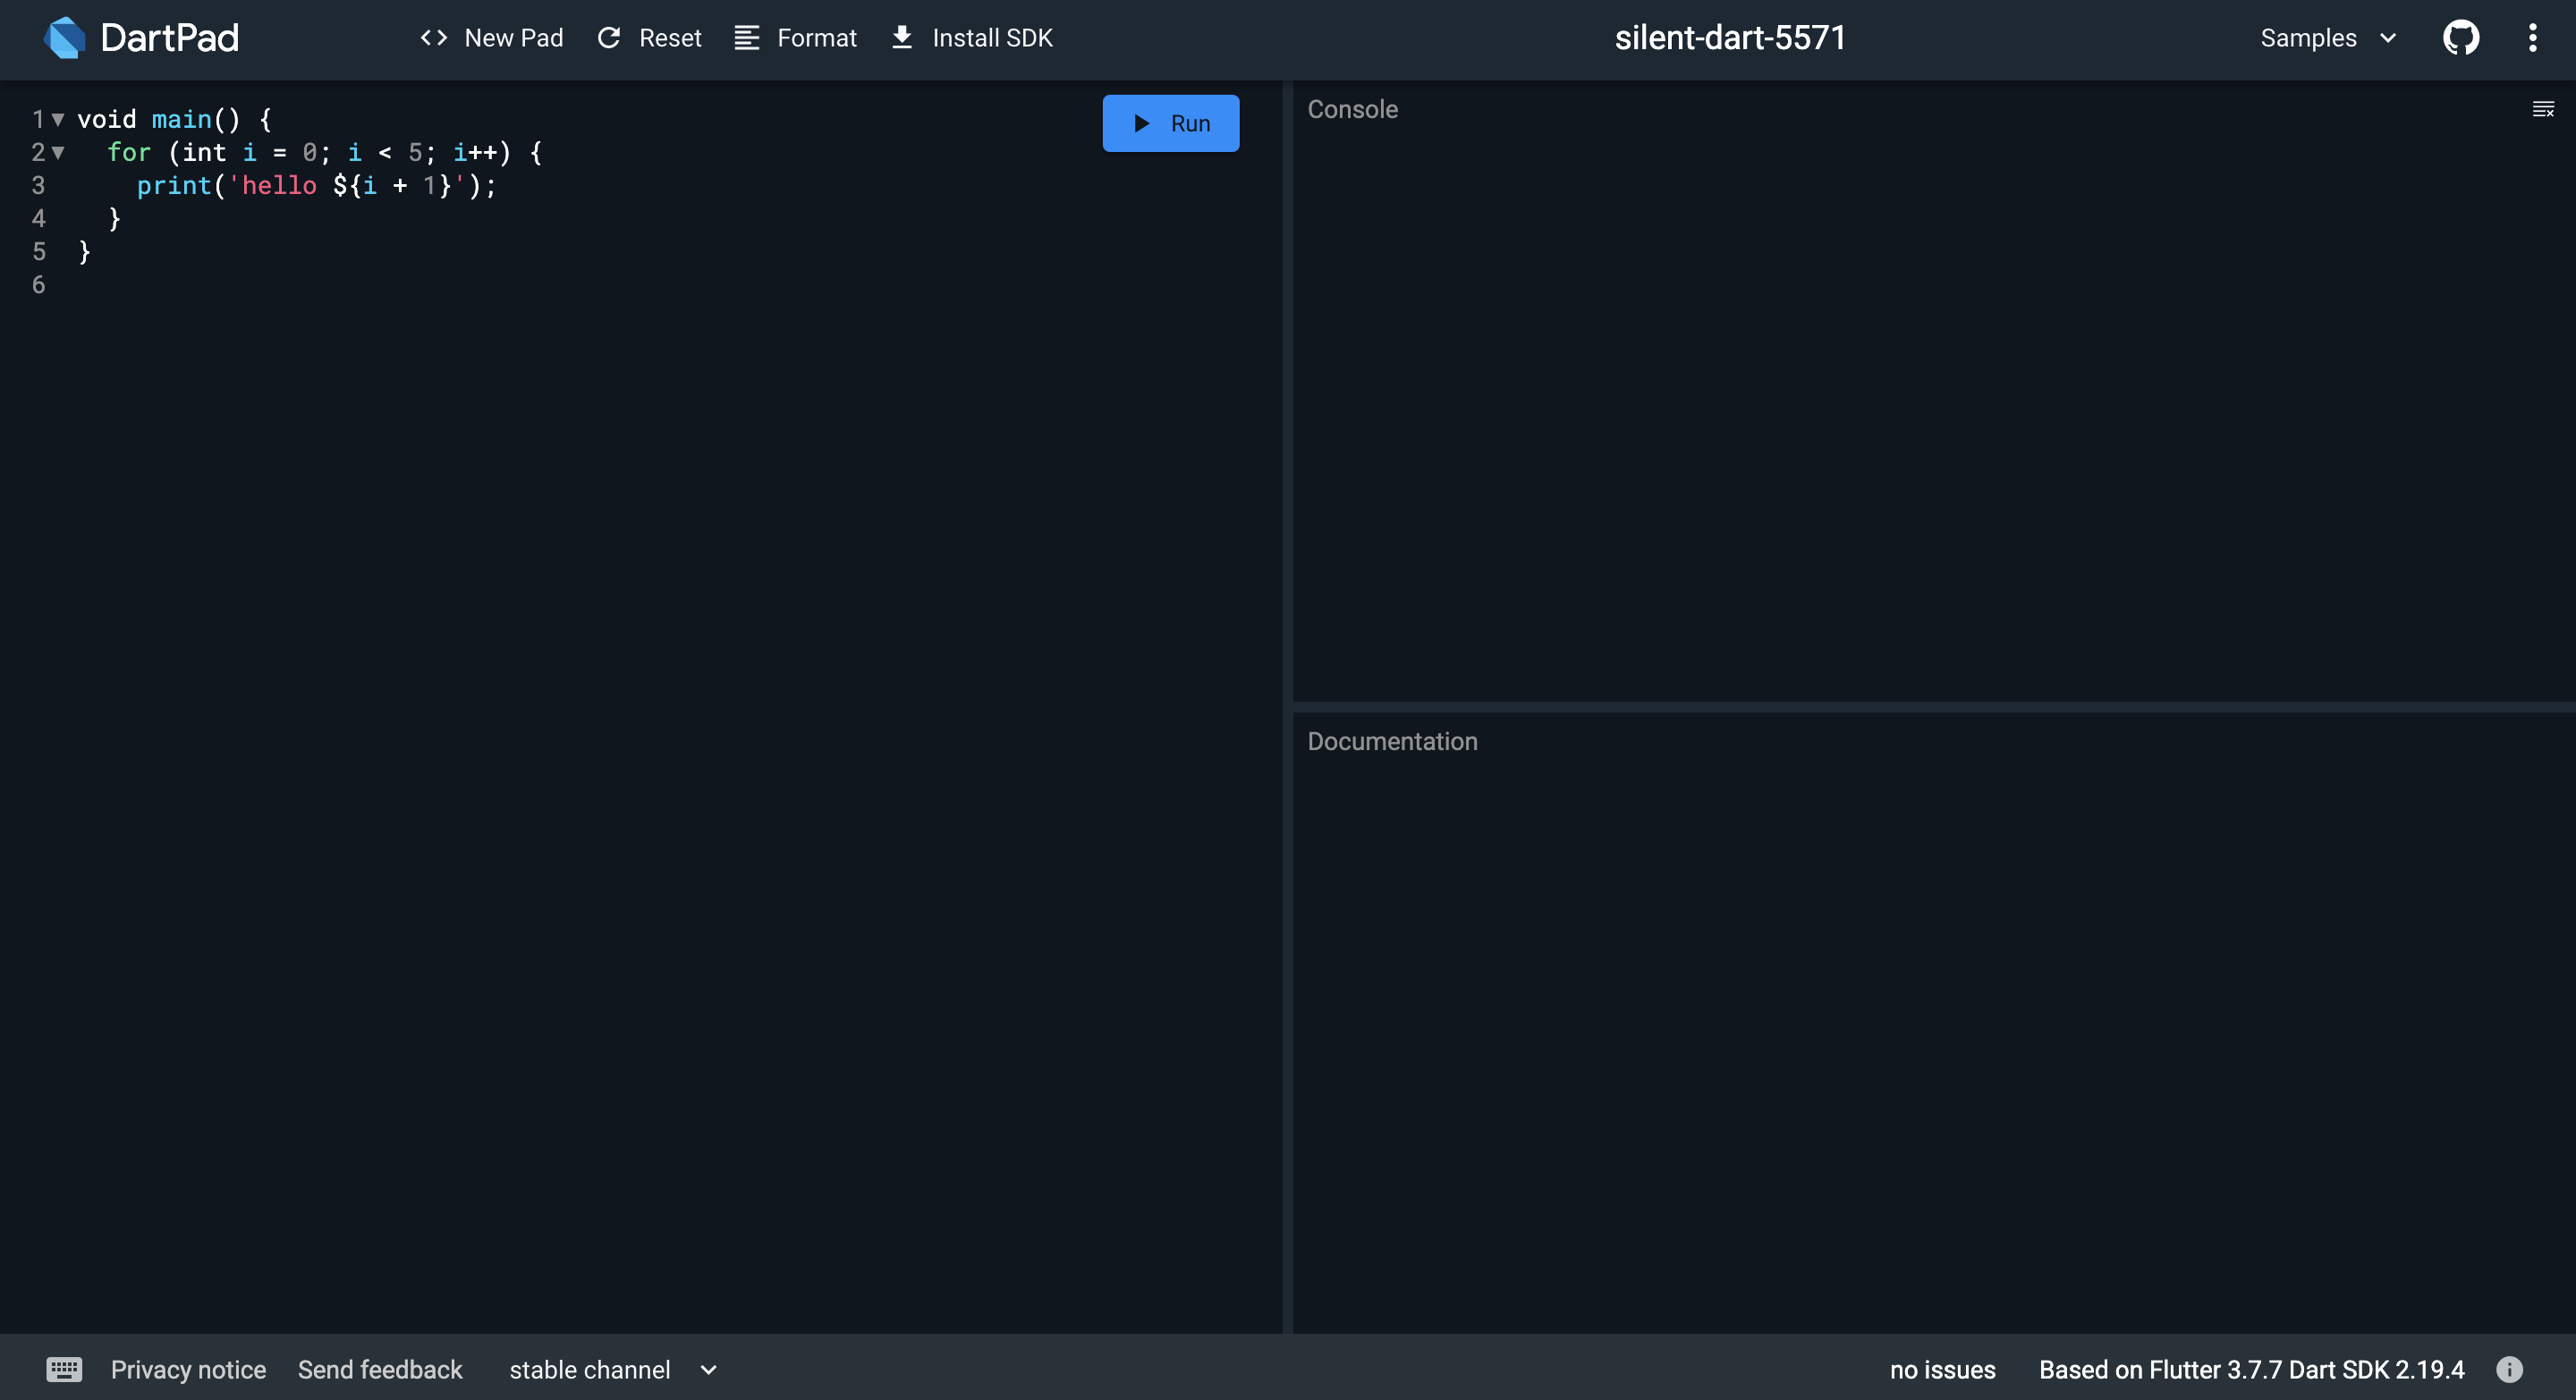Click the keyboard icon in status bar
The width and height of the screenshot is (2576, 1400).
[x=64, y=1369]
